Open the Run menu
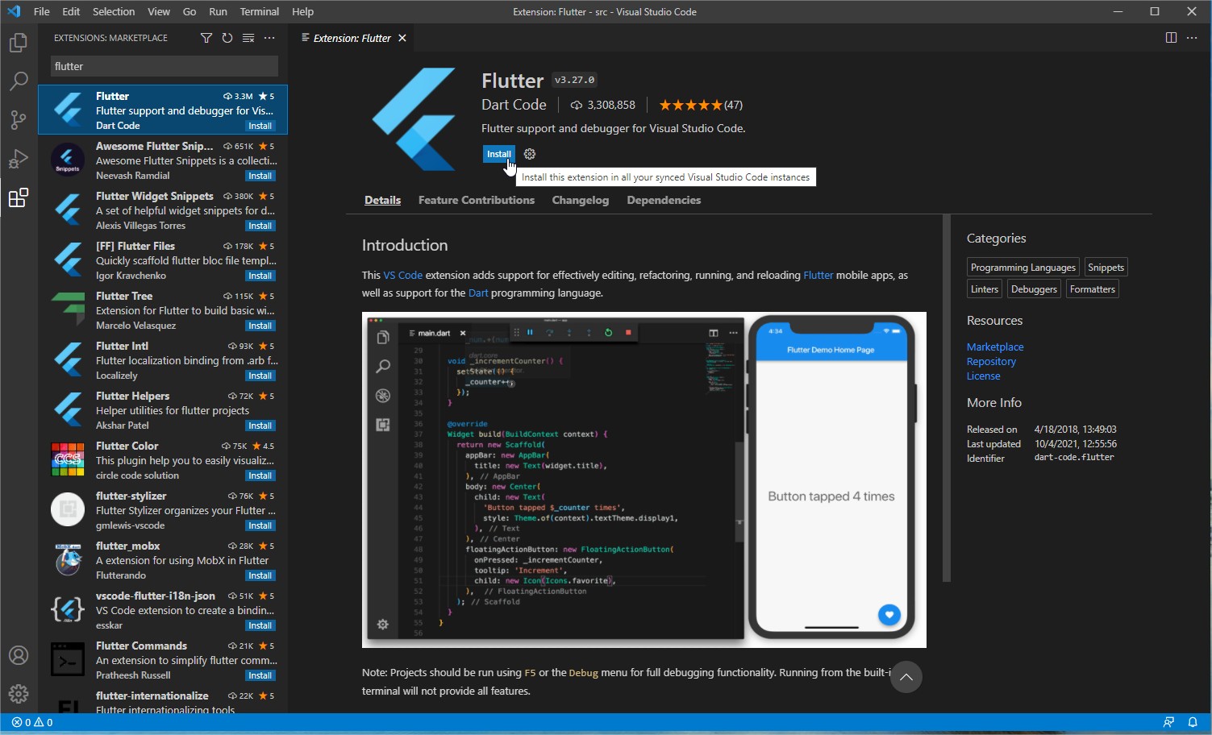This screenshot has width=1212, height=735. pyautogui.click(x=218, y=11)
